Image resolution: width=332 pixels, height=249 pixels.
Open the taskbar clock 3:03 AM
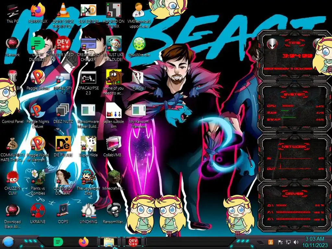314,242
